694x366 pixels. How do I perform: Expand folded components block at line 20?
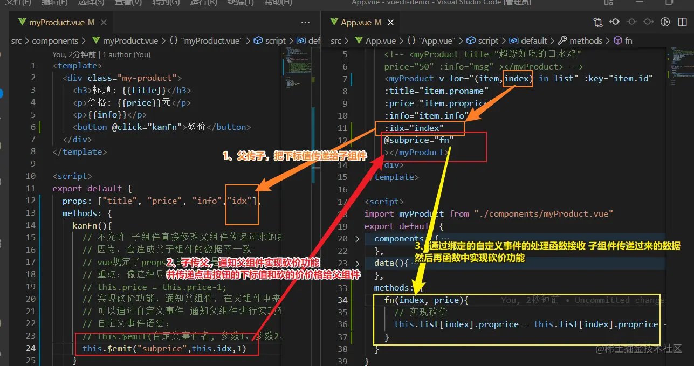(x=357, y=238)
